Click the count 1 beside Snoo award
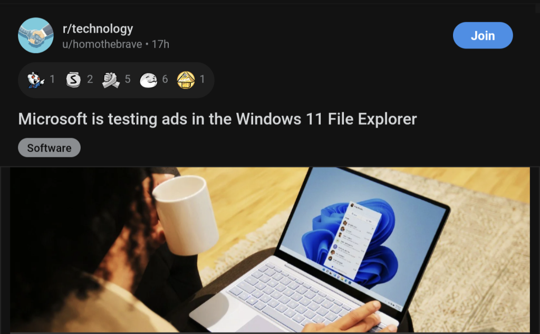This screenshot has height=334, width=540. tap(52, 79)
